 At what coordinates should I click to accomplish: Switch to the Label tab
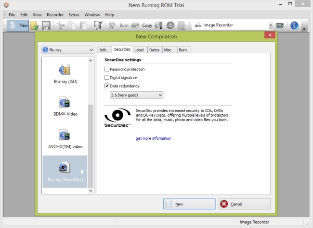pos(139,50)
